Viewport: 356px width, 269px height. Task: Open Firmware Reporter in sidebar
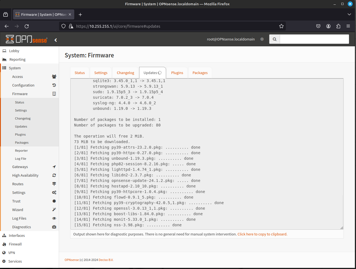(29, 151)
